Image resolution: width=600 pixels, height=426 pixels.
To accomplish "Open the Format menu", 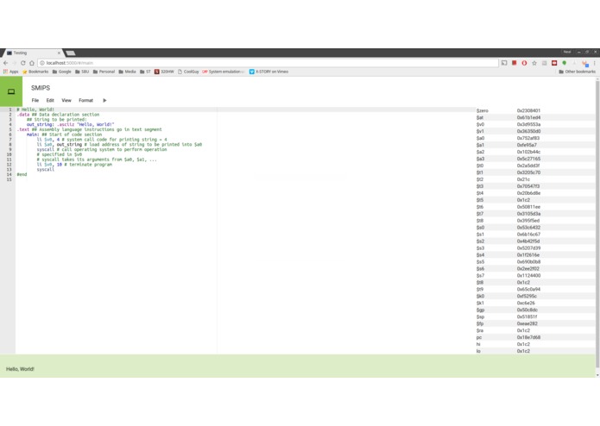I will coord(85,101).
